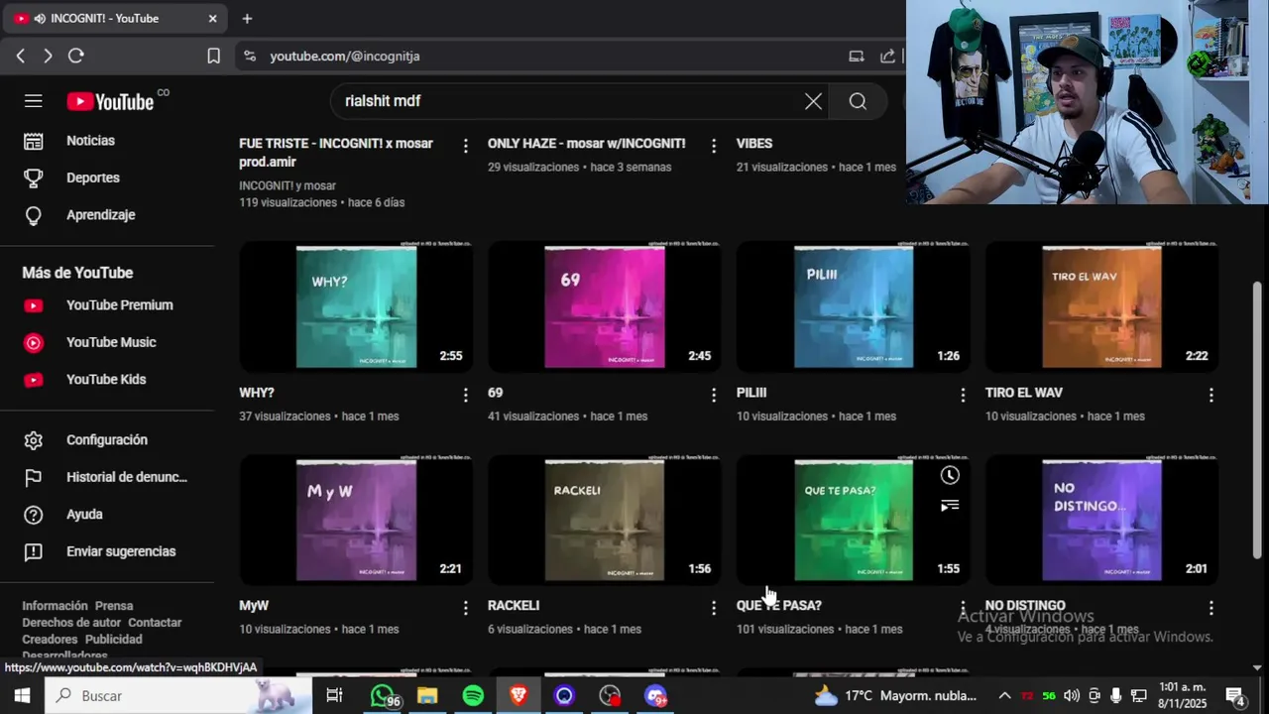The width and height of the screenshot is (1269, 714).
Task: Open the YouTube hamburger guide menu
Action: click(x=34, y=101)
